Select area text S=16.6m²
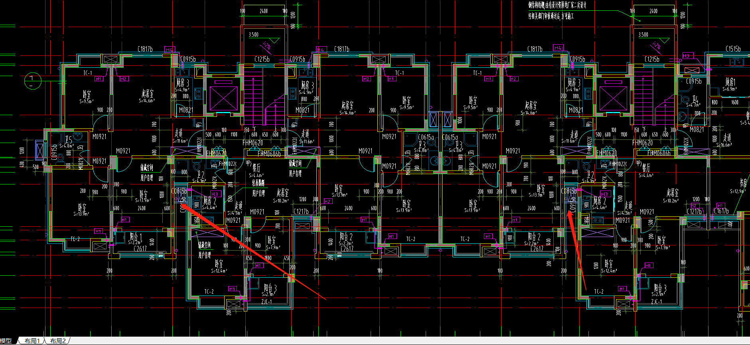 [724, 145]
